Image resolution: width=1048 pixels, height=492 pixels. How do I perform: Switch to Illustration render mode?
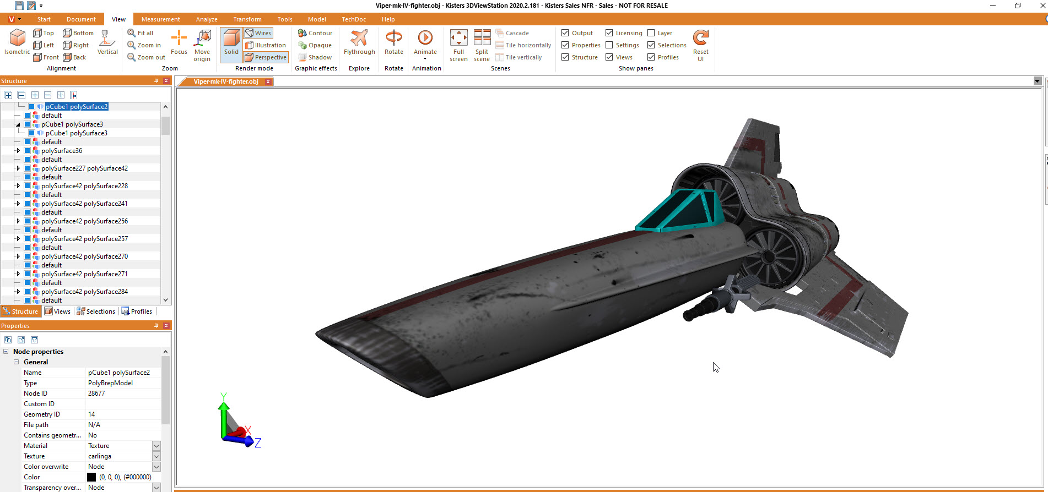pos(266,45)
